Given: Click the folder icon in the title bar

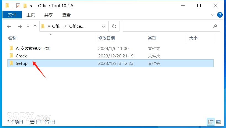Looking at the screenshot, I should pyautogui.click(x=7, y=5).
